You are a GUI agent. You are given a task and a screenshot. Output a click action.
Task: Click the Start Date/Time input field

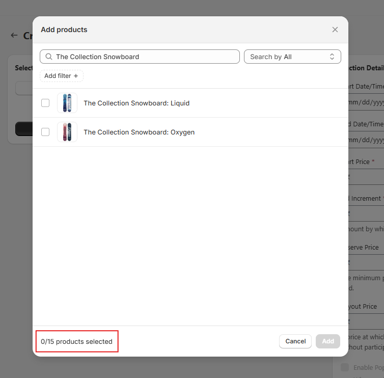[366, 102]
